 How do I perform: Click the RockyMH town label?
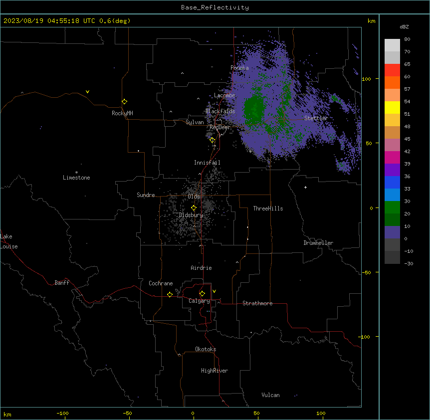122,113
